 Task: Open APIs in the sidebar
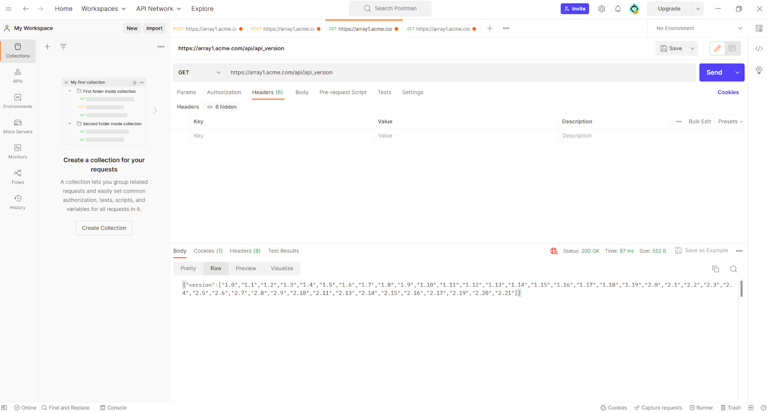[18, 76]
